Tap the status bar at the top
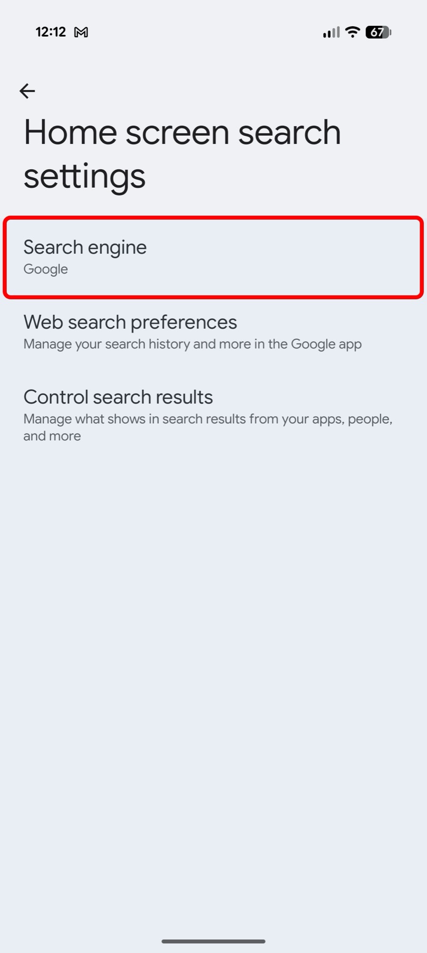The height and width of the screenshot is (953, 427). tap(213, 31)
